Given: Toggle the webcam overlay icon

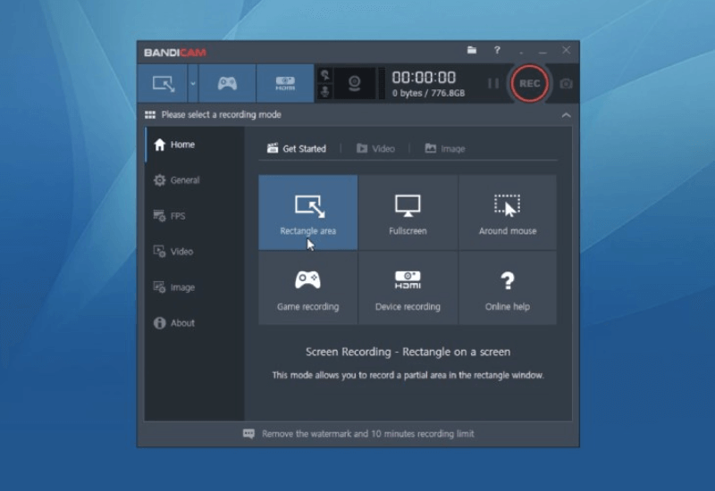Looking at the screenshot, I should 354,83.
